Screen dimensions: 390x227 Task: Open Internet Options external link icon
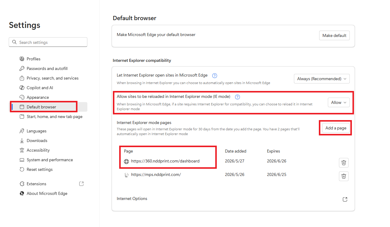[345, 199]
